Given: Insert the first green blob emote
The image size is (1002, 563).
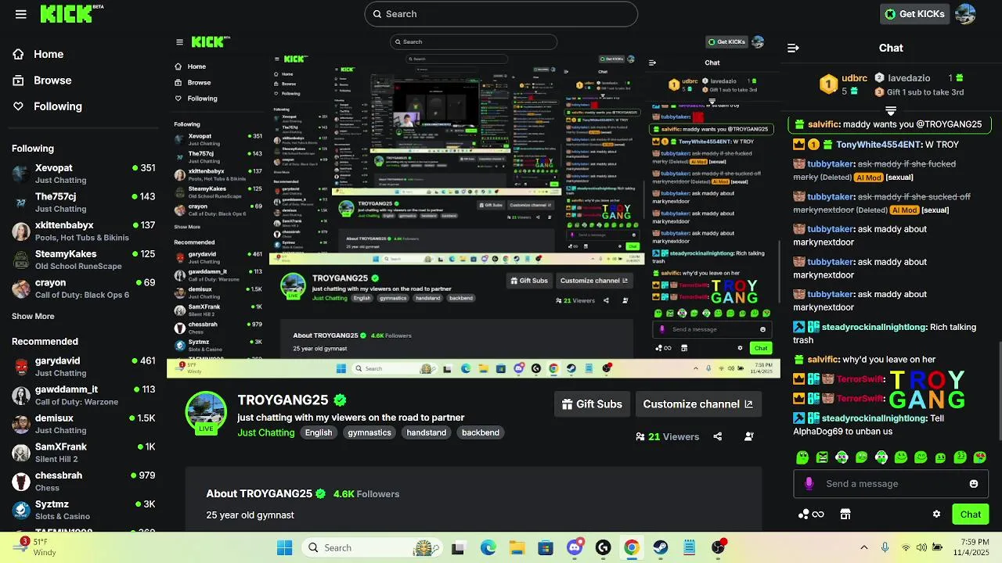Looking at the screenshot, I should (x=802, y=457).
